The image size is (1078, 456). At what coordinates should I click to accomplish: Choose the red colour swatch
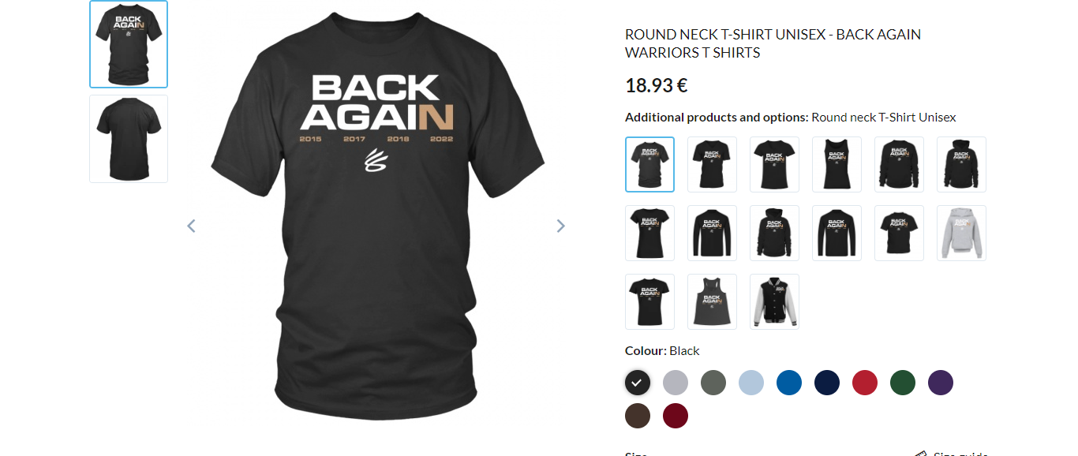(865, 383)
